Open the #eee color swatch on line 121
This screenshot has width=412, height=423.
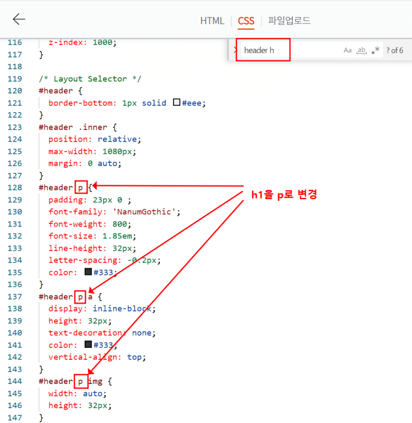point(176,103)
